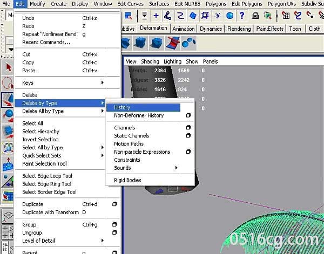Open Channels options box

tap(188, 127)
